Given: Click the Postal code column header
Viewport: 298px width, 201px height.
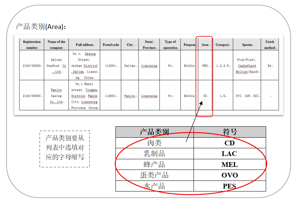Looking at the screenshot, I should click(111, 45).
